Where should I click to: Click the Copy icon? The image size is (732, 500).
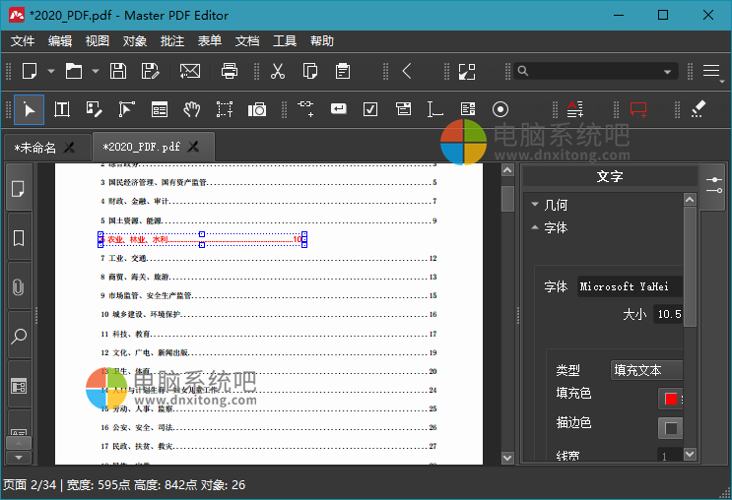click(x=310, y=72)
